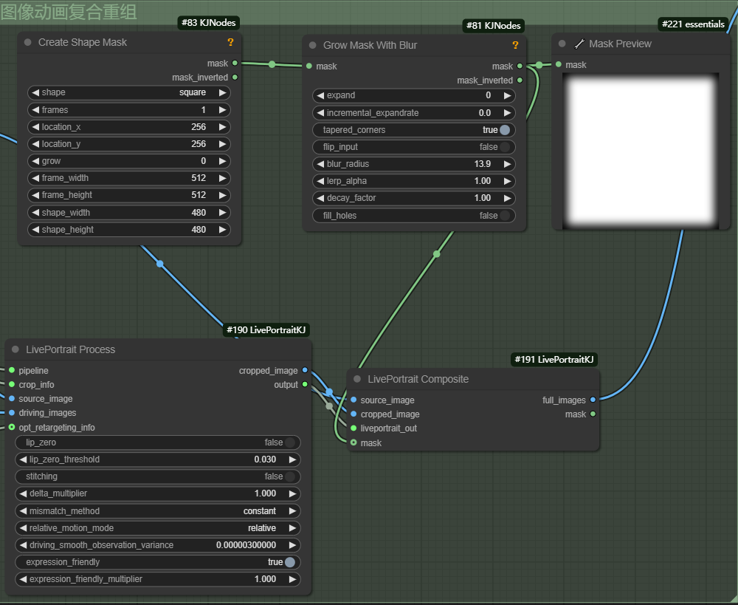Screen dimensions: 738x605
Task: Decrease shape_width using the left arrow
Action: 35,213
